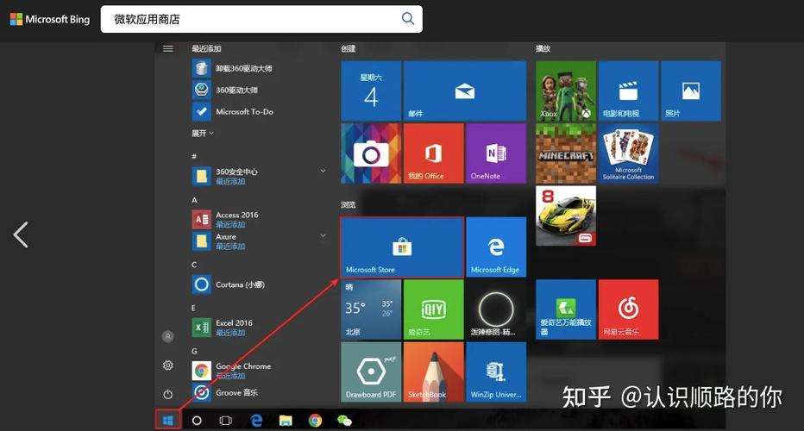The height and width of the screenshot is (431, 804).
Task: Launch Excel 2016 from app list
Action: pyautogui.click(x=223, y=328)
